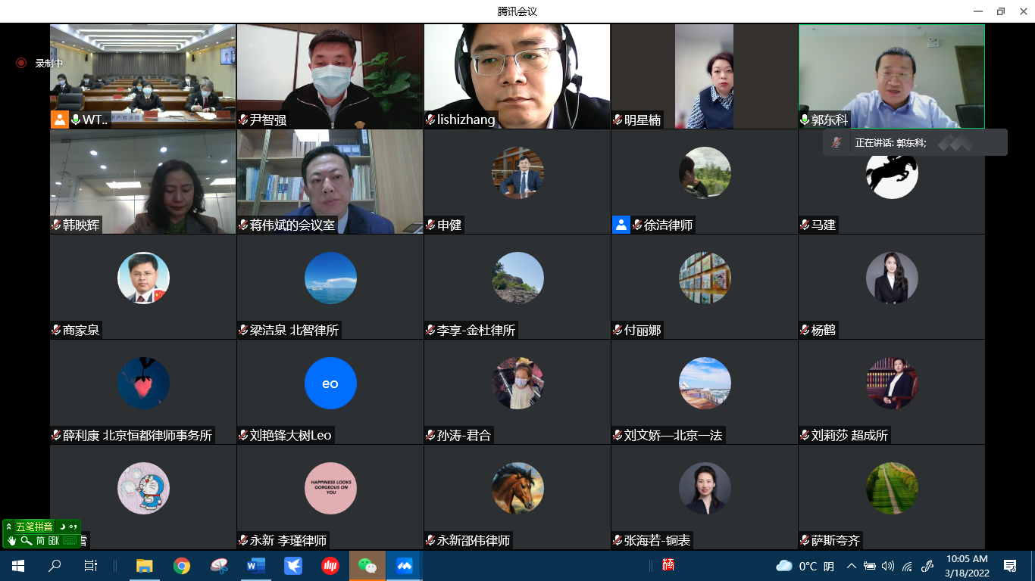Switch to Tencent Meeting taskbar icon
Viewport: 1035px width, 581px height.
pos(404,565)
